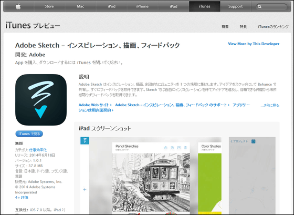Click the リリース: 2014年6月18日 text
Screen dimensions: 294x215
tap(35, 155)
